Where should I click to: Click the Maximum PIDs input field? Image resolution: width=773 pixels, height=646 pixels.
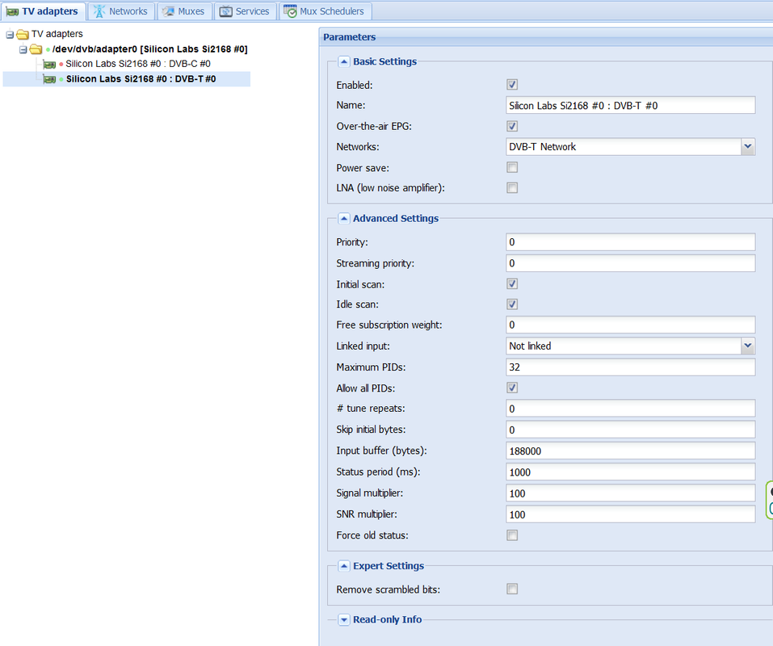[631, 367]
